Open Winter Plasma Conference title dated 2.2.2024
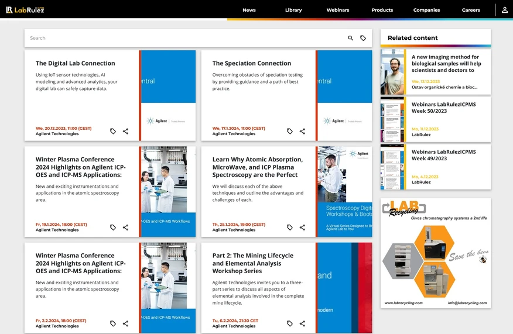Screen dimensions: 513x334 [80, 263]
